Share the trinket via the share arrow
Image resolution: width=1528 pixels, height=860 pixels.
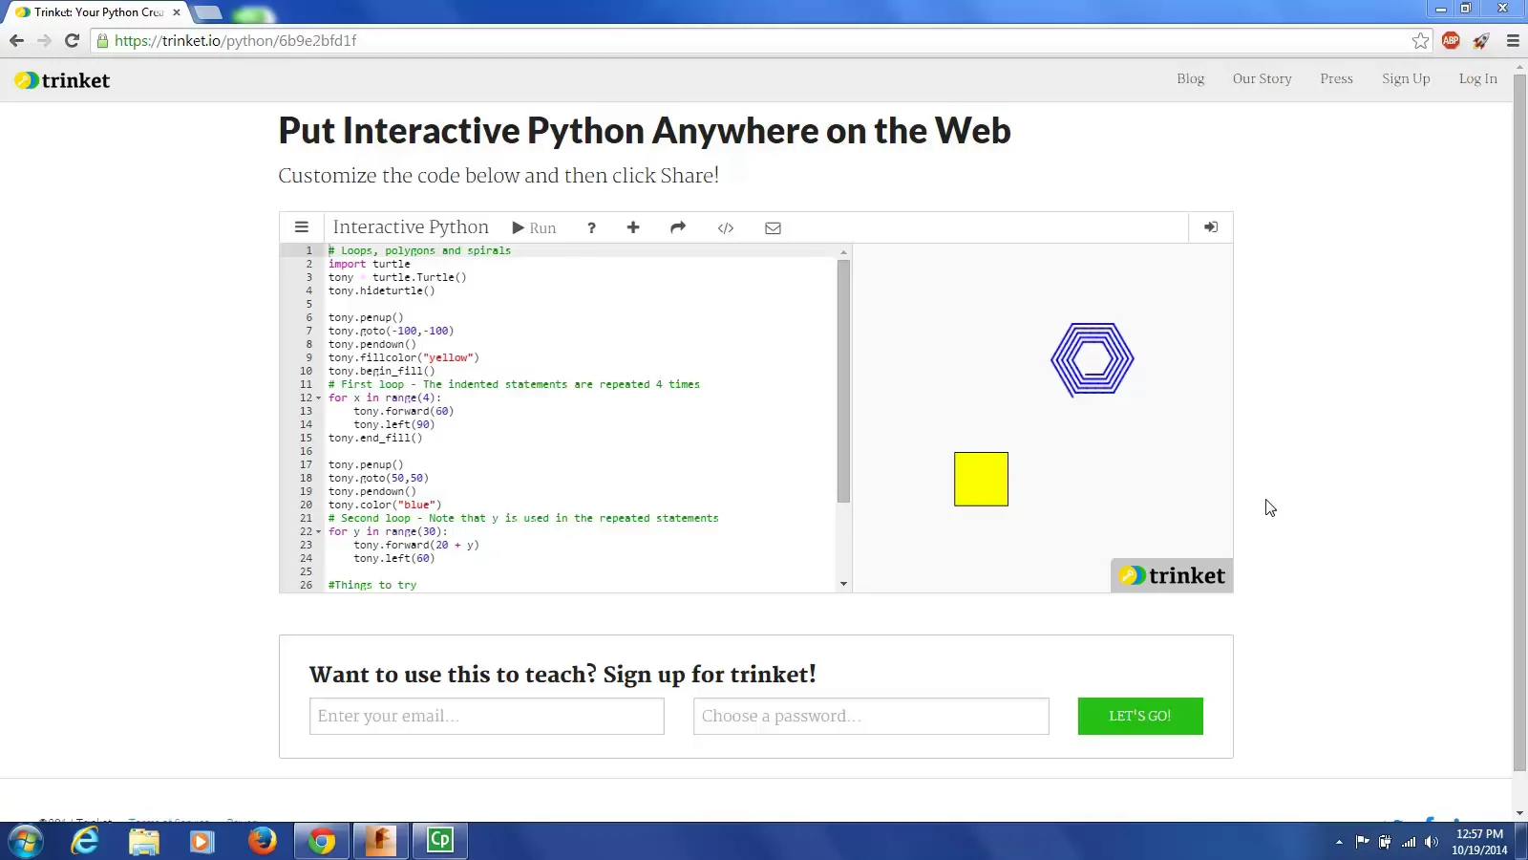pyautogui.click(x=677, y=228)
